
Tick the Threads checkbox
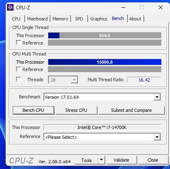coord(18,79)
